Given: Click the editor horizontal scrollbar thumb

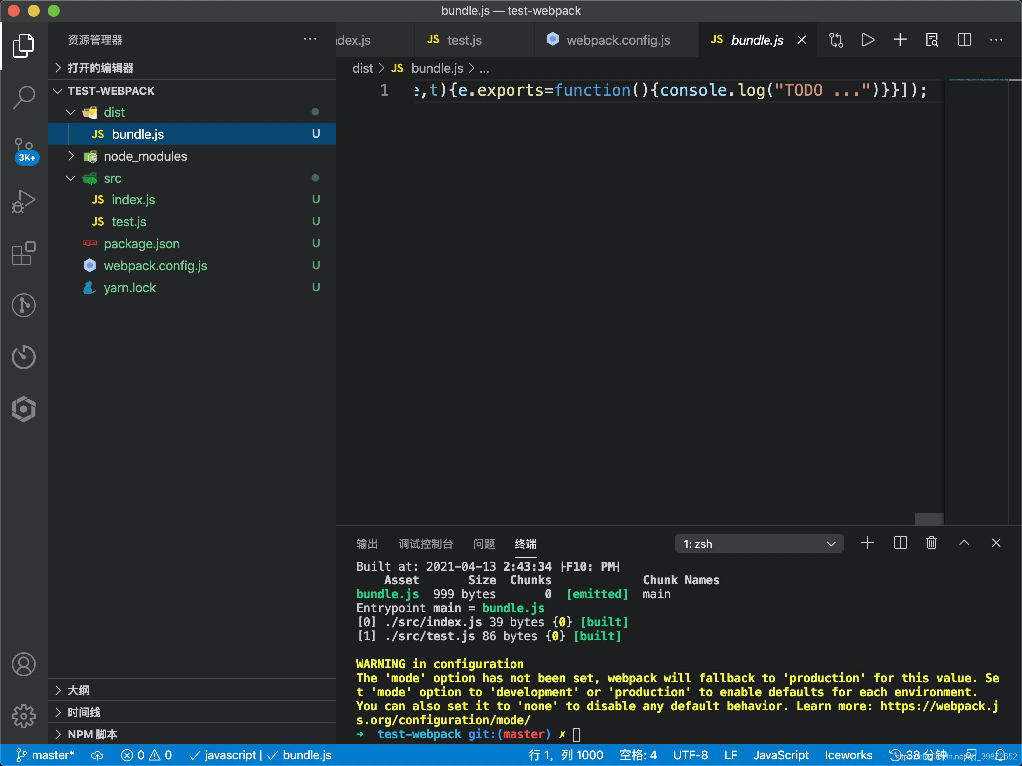Looking at the screenshot, I should [x=929, y=519].
